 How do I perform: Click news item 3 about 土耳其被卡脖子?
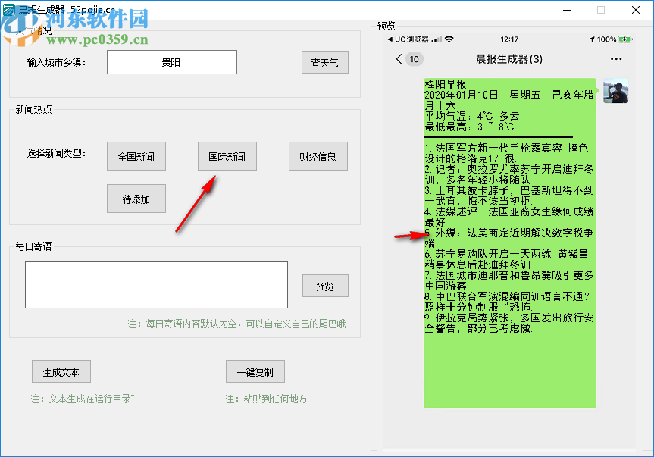coord(508,196)
